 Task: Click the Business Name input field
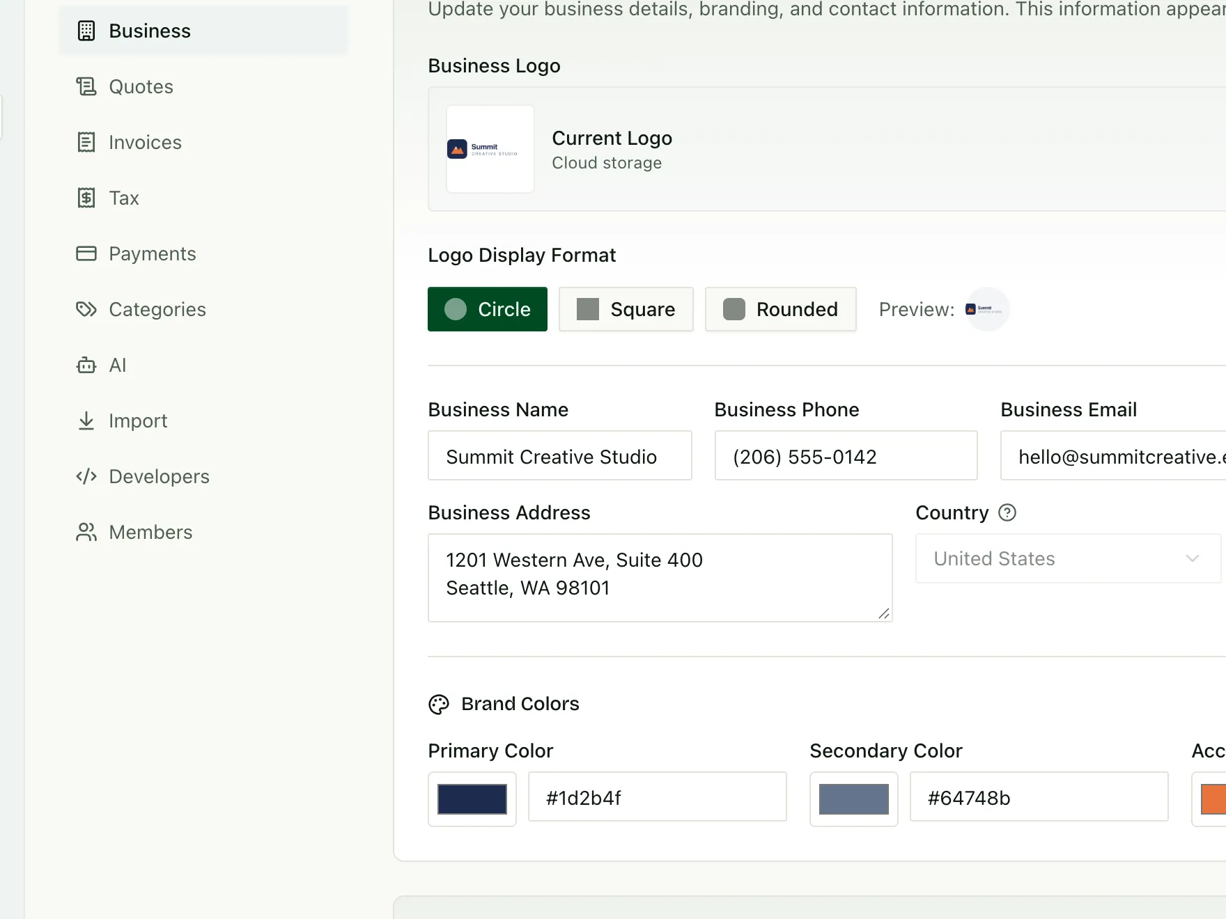click(560, 455)
